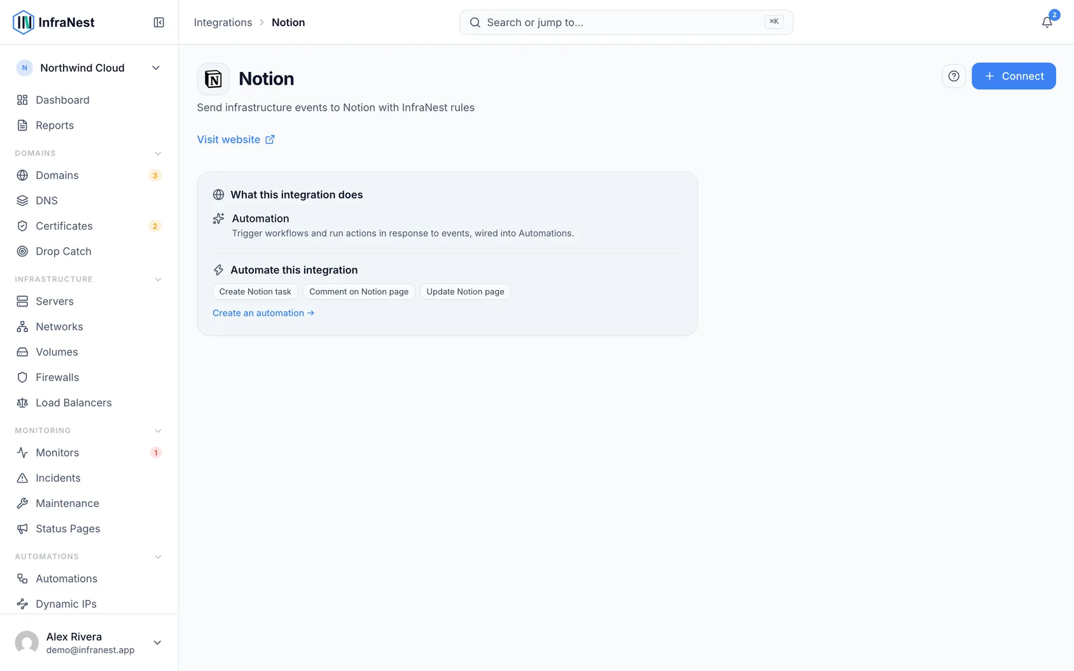Select the Create Notion task chip

[x=255, y=292]
